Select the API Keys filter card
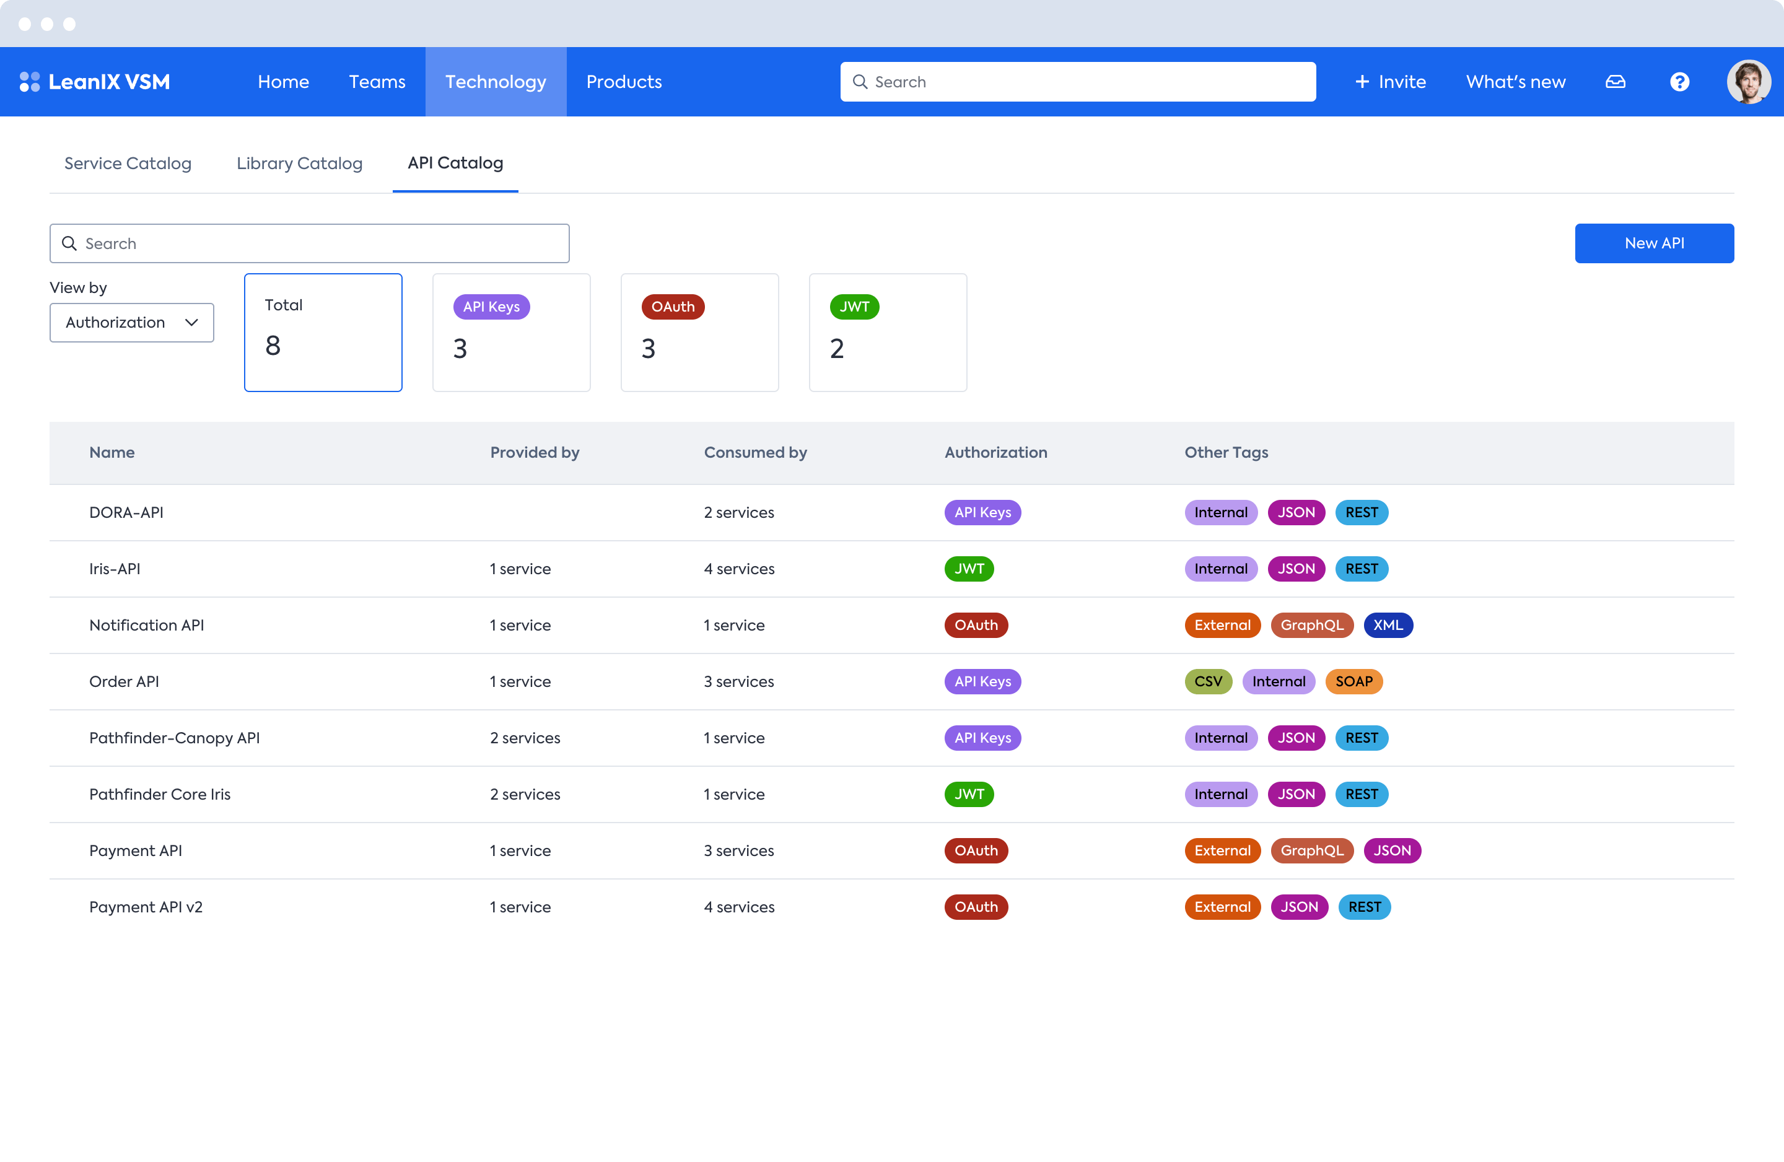 pyautogui.click(x=511, y=332)
